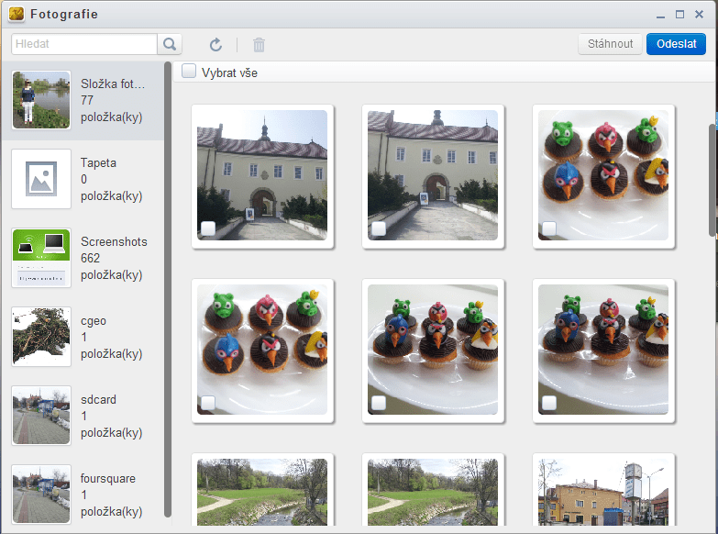Select the cgeo folder

click(x=83, y=337)
